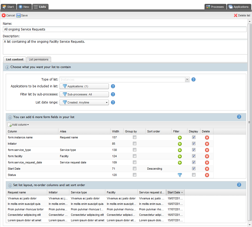Click the Delete list button

click(242, 15)
